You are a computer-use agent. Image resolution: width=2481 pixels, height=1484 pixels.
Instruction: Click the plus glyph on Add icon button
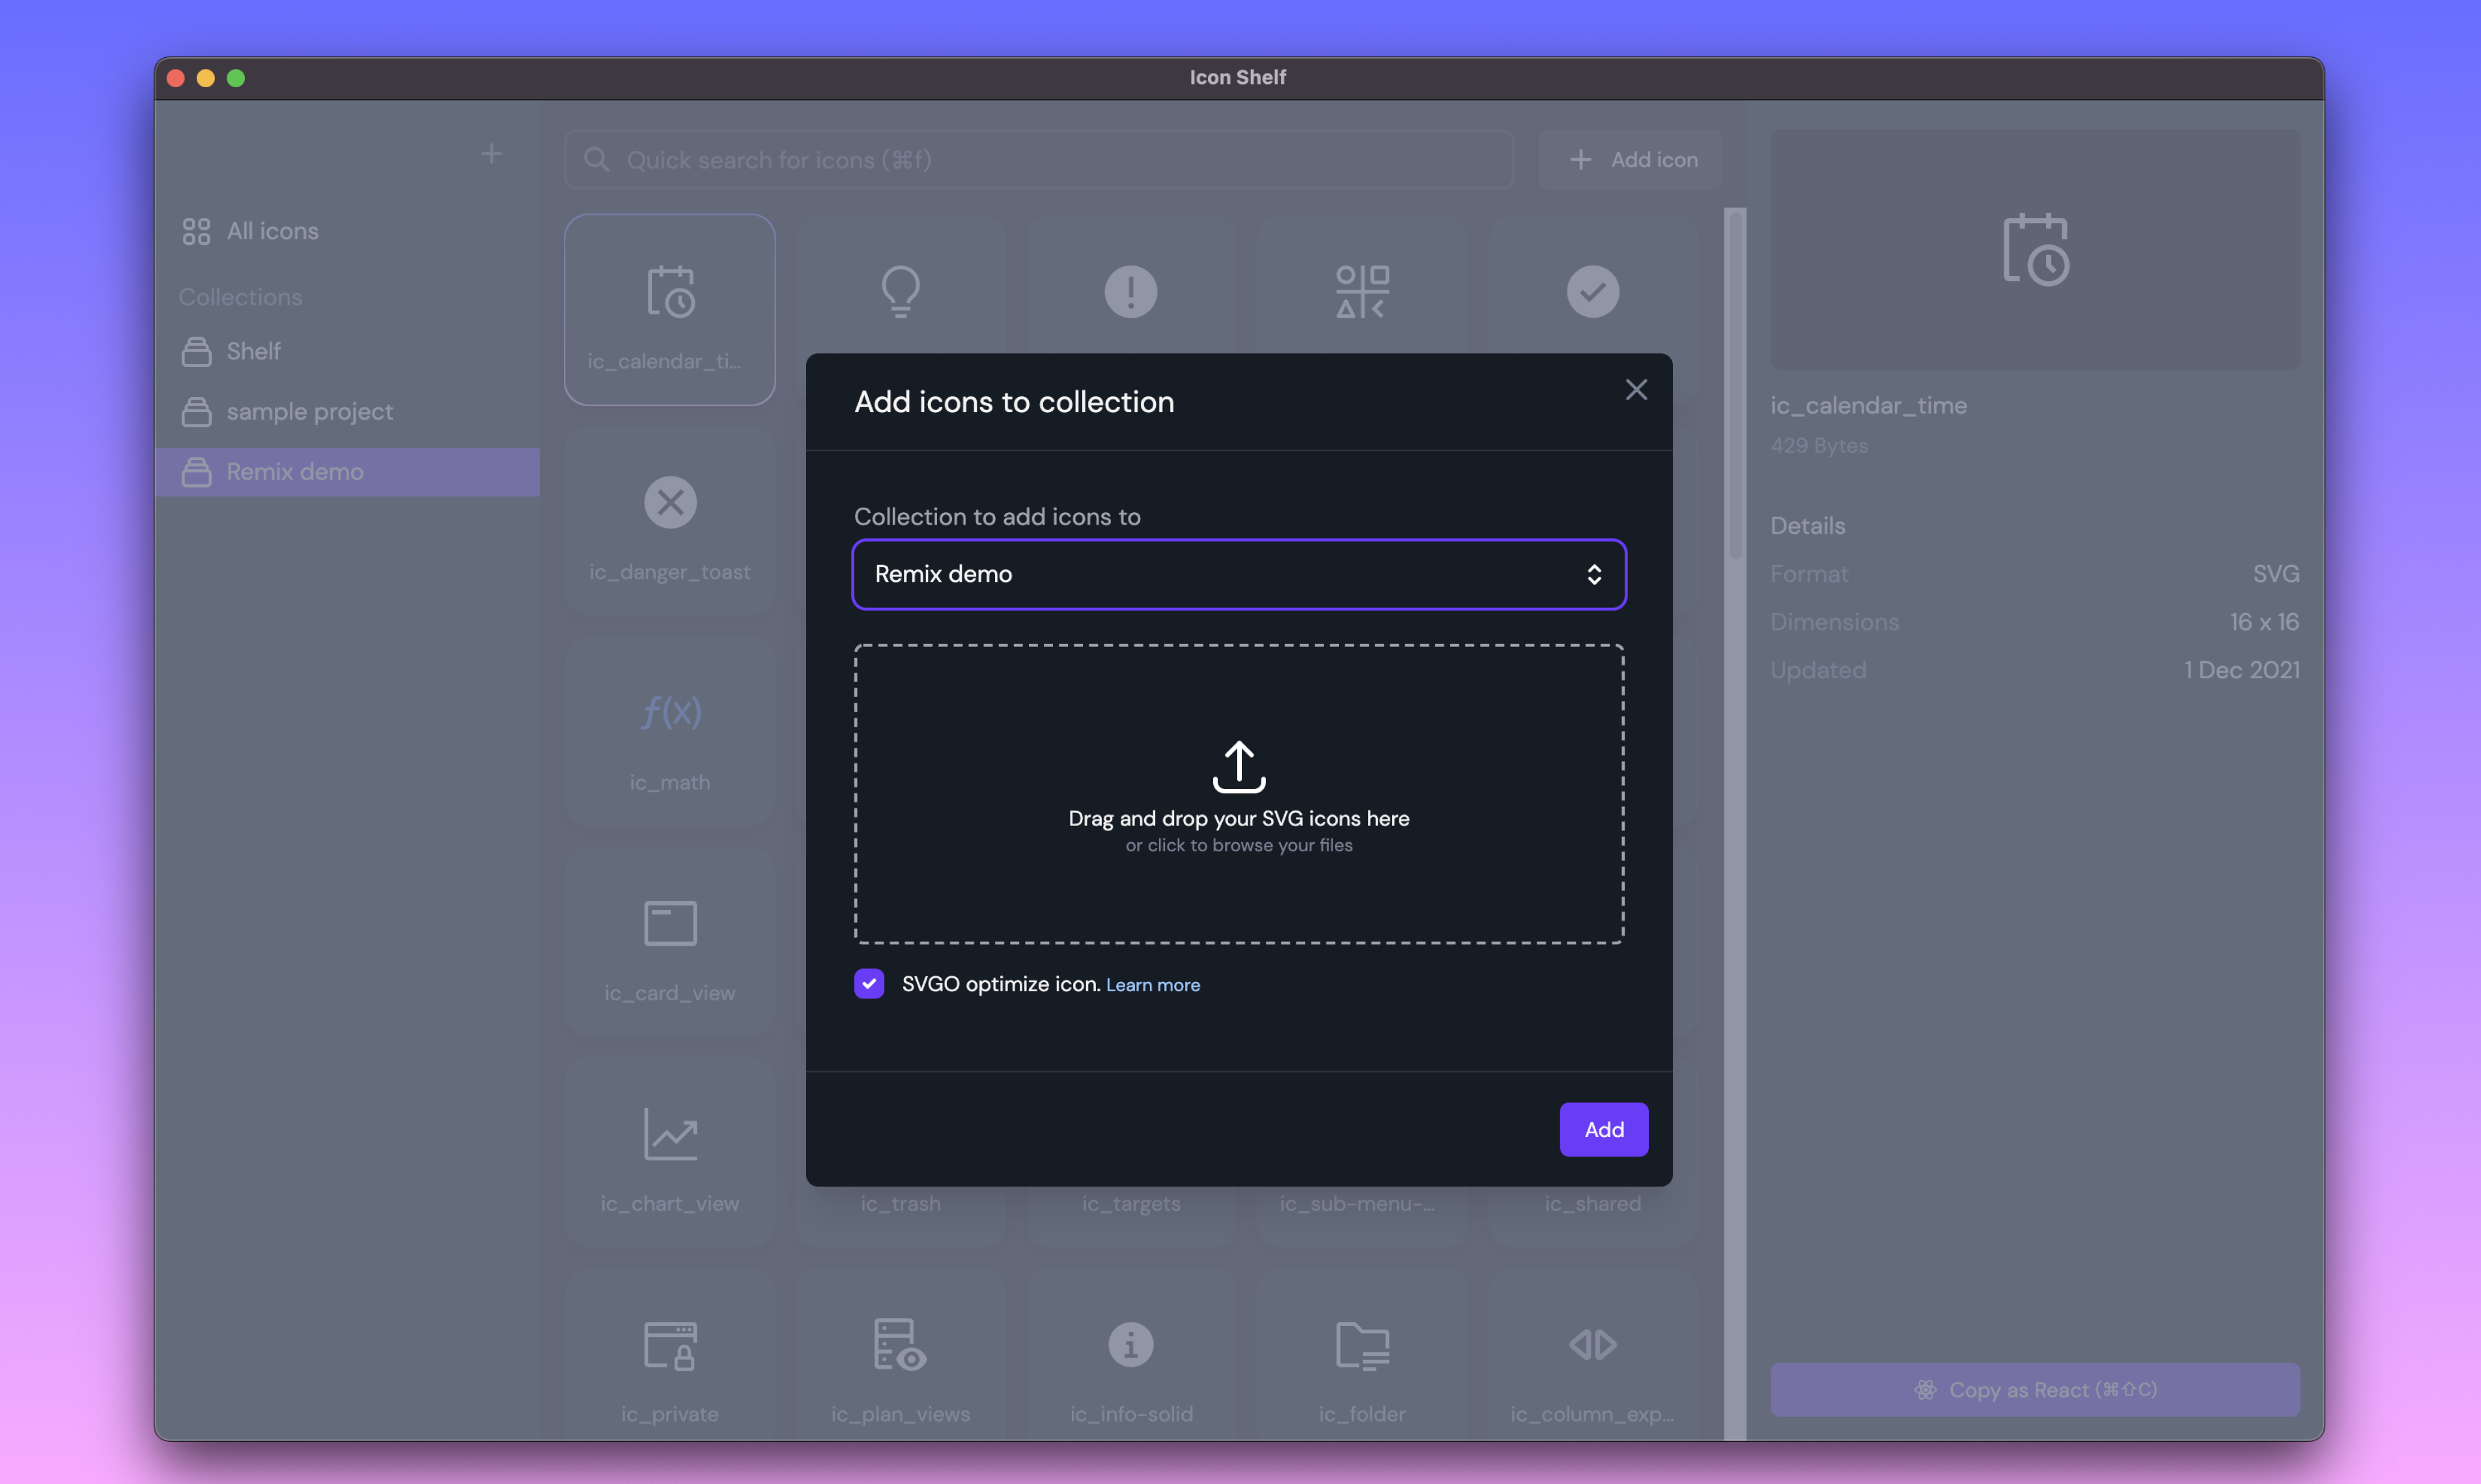tap(1580, 160)
